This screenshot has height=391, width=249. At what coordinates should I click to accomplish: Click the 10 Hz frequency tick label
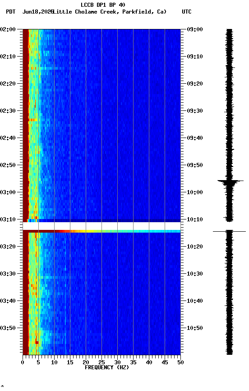[54, 362]
